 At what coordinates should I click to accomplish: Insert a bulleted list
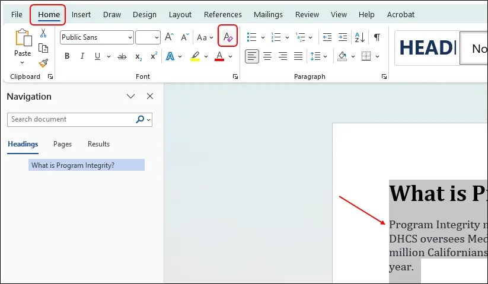251,37
